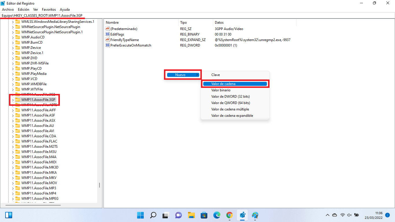The height and width of the screenshot is (222, 395).
Task: Select the WMP11.AssocFile.MOV key
Action: 39,183
